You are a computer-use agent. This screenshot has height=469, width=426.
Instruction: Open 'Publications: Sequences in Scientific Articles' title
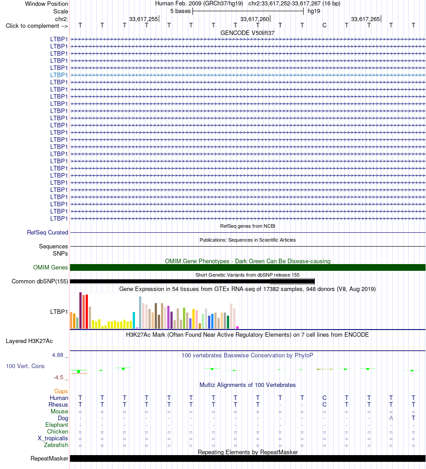pos(248,240)
